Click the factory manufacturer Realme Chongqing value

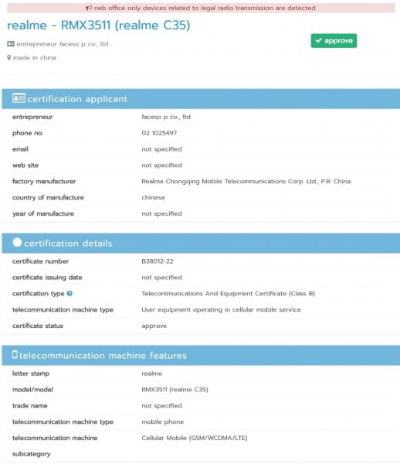[246, 182]
